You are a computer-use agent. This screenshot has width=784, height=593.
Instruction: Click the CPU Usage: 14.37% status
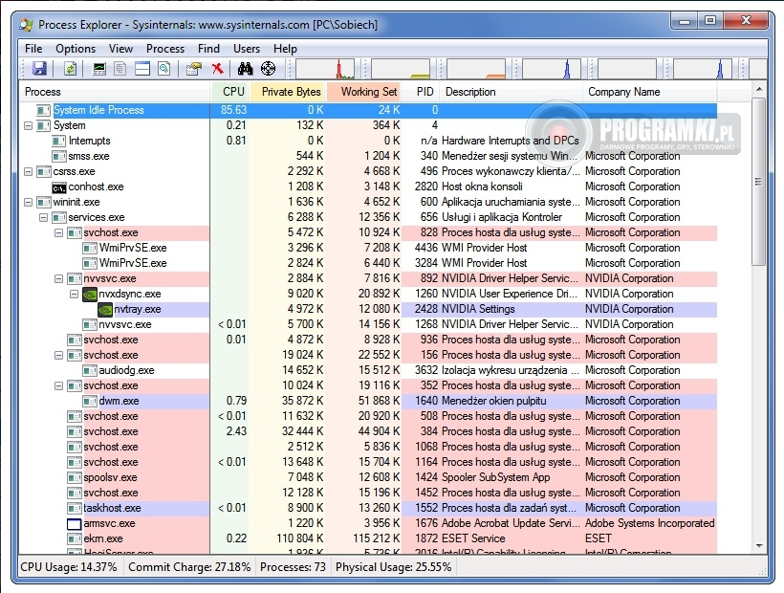pyautogui.click(x=69, y=567)
